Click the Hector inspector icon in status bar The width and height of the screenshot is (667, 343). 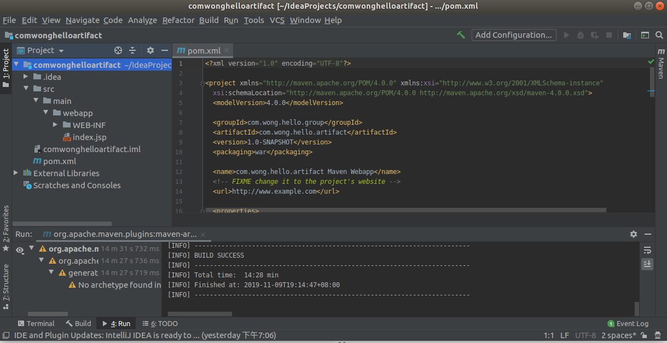pyautogui.click(x=658, y=335)
